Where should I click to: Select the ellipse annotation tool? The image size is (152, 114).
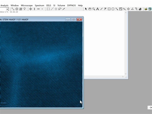pyautogui.click(x=113, y=9)
